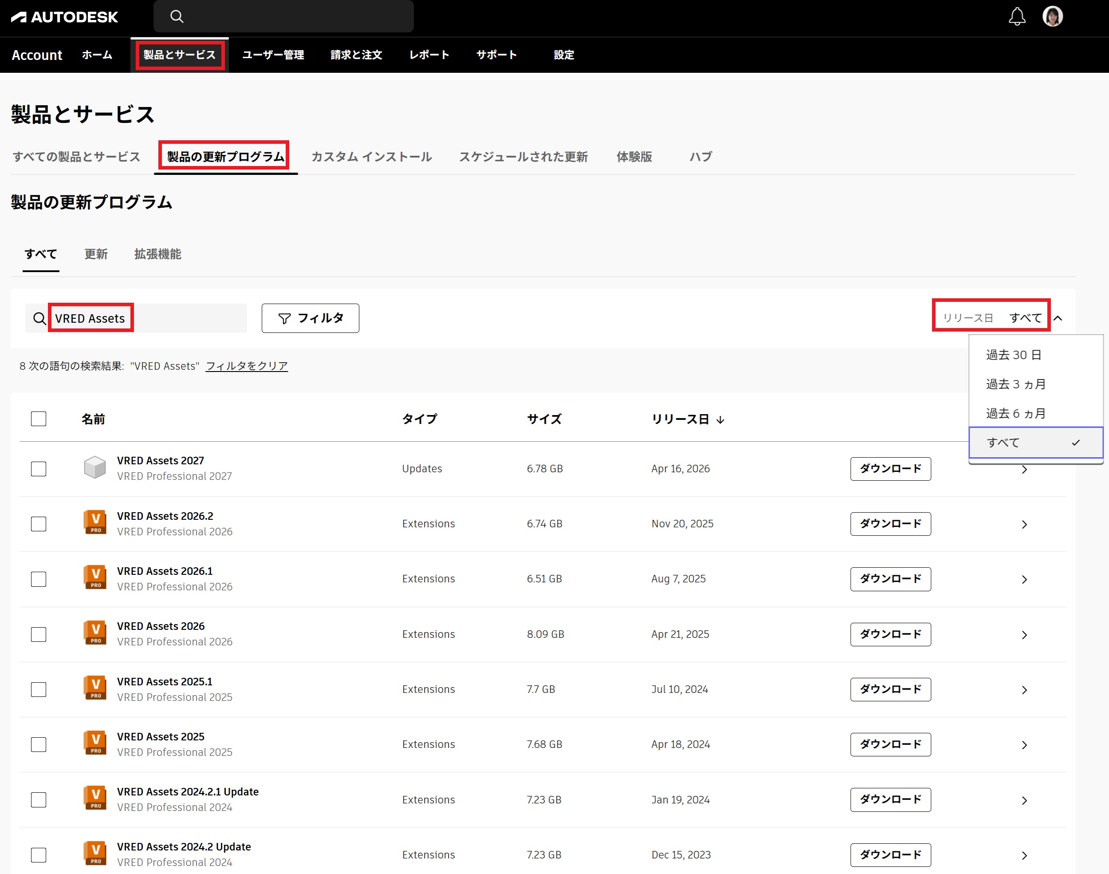
Task: Open the レポート menu item
Action: (429, 55)
